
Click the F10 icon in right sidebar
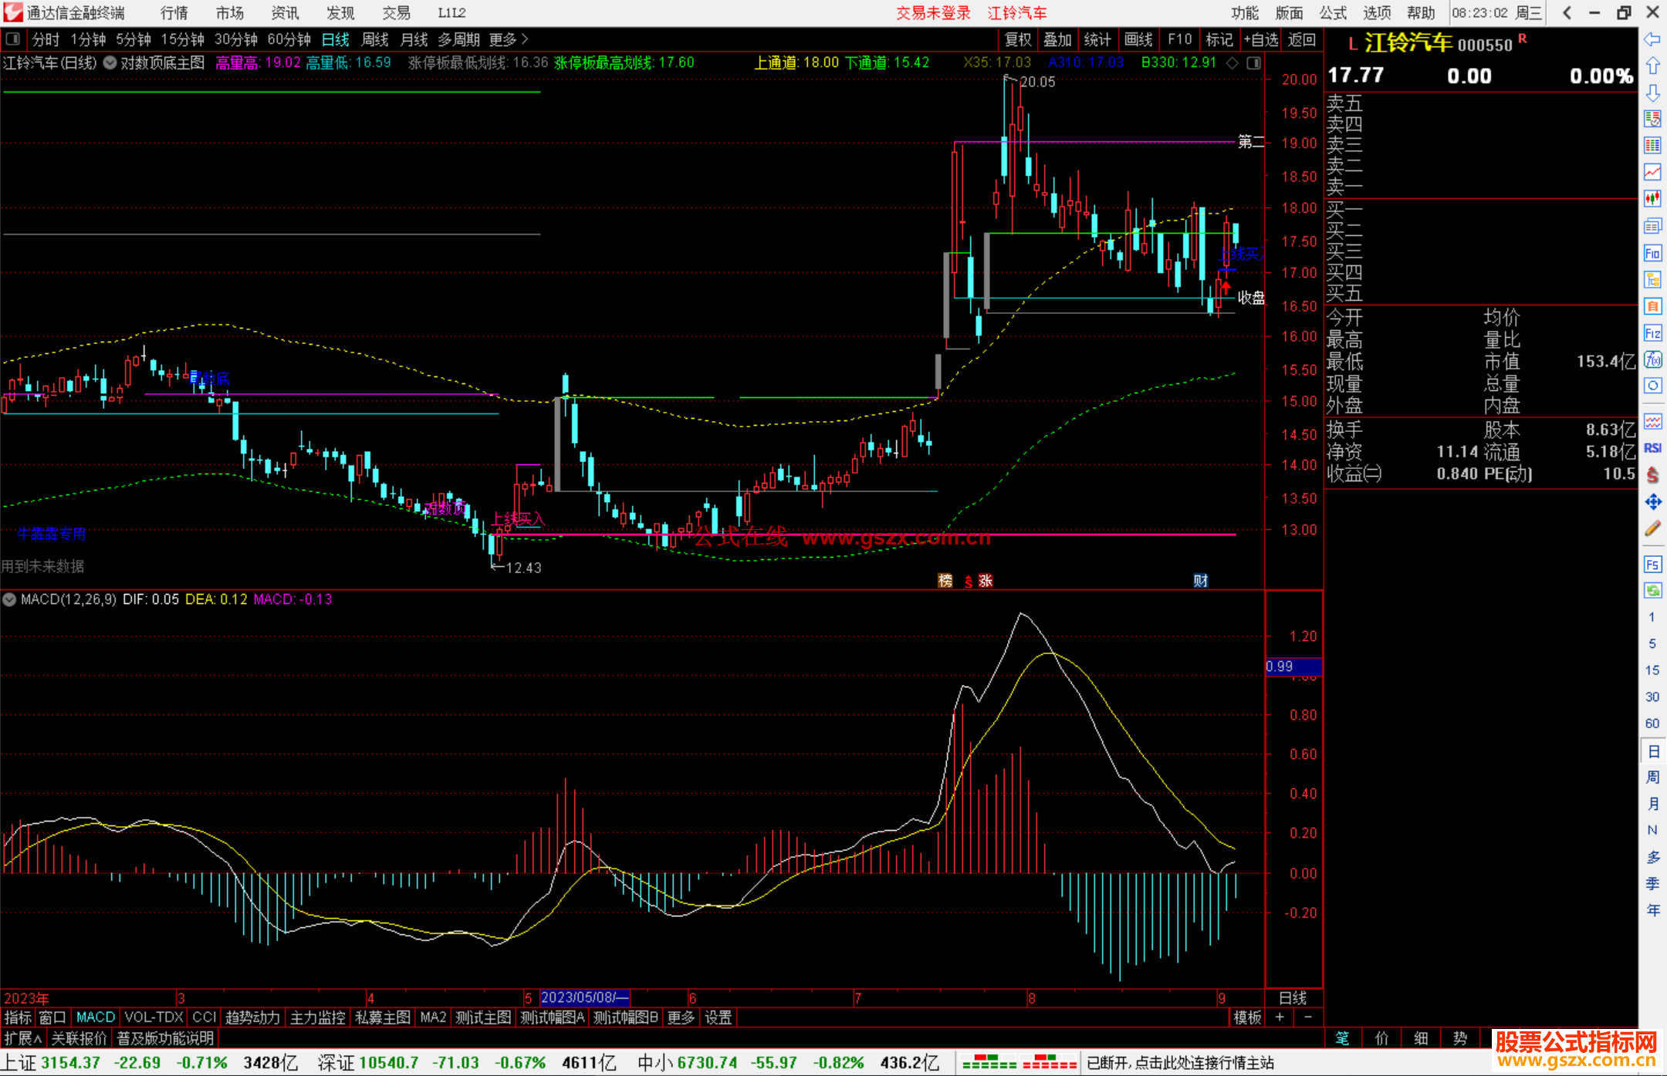(1652, 254)
